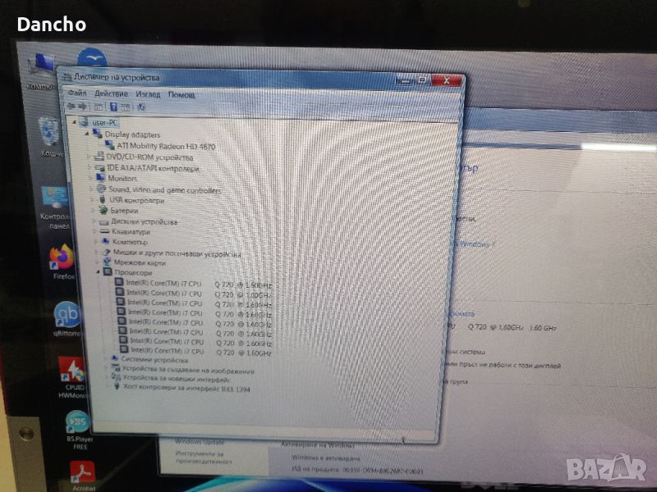Click Инструменти за производителност link in System window
The width and height of the screenshot is (657, 492).
coord(203,458)
